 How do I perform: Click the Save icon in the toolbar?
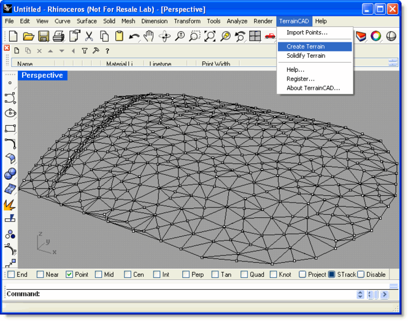pyautogui.click(x=44, y=37)
